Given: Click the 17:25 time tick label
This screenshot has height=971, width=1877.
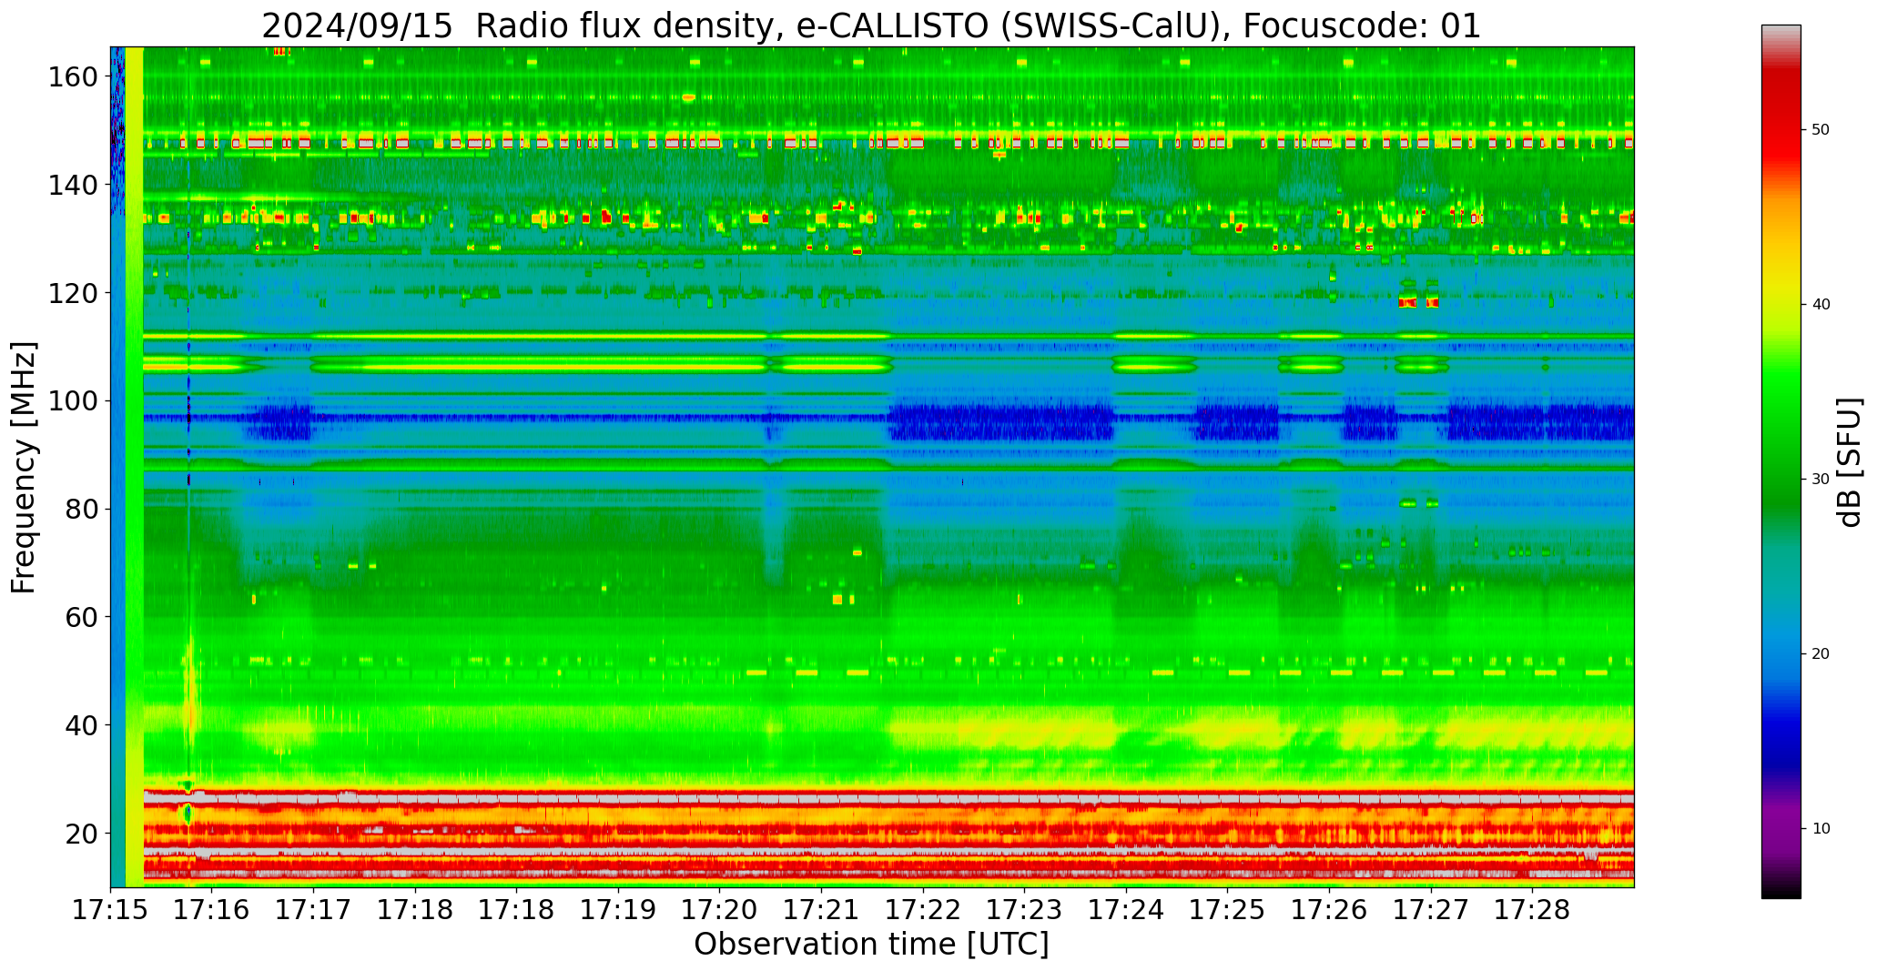Looking at the screenshot, I should 1227,910.
